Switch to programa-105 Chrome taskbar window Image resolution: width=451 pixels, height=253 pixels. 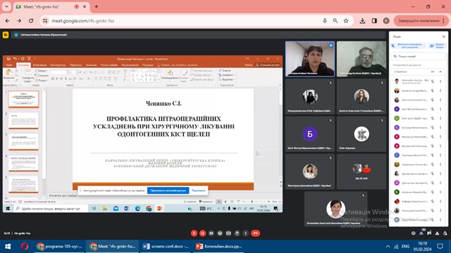pos(59,247)
